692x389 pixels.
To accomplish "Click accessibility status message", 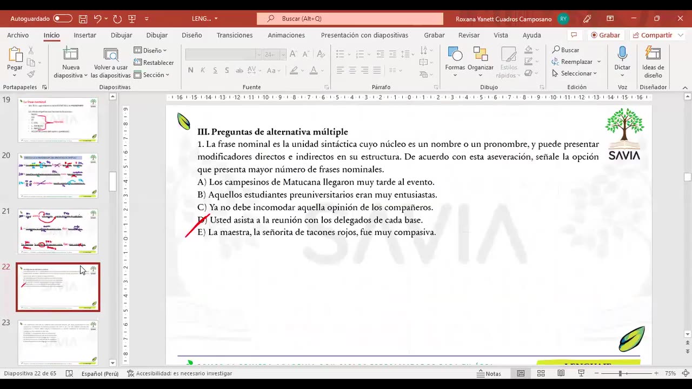I will pyautogui.click(x=179, y=373).
